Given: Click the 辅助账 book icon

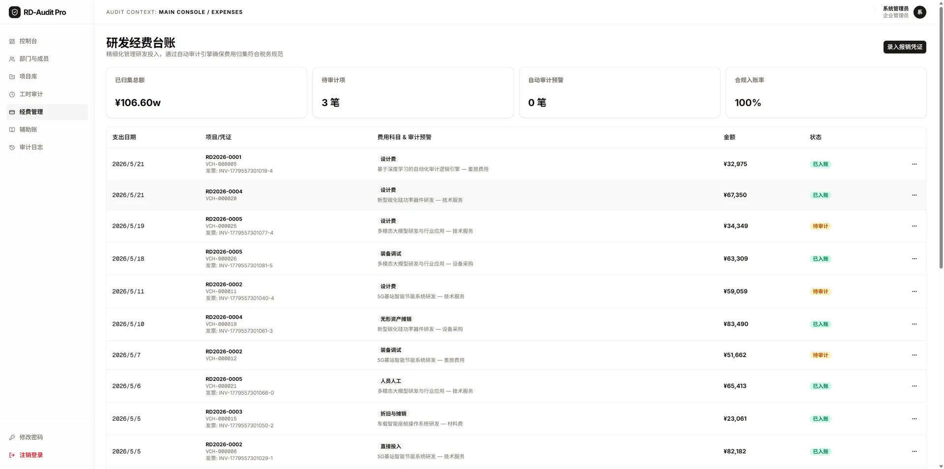Looking at the screenshot, I should tap(12, 130).
